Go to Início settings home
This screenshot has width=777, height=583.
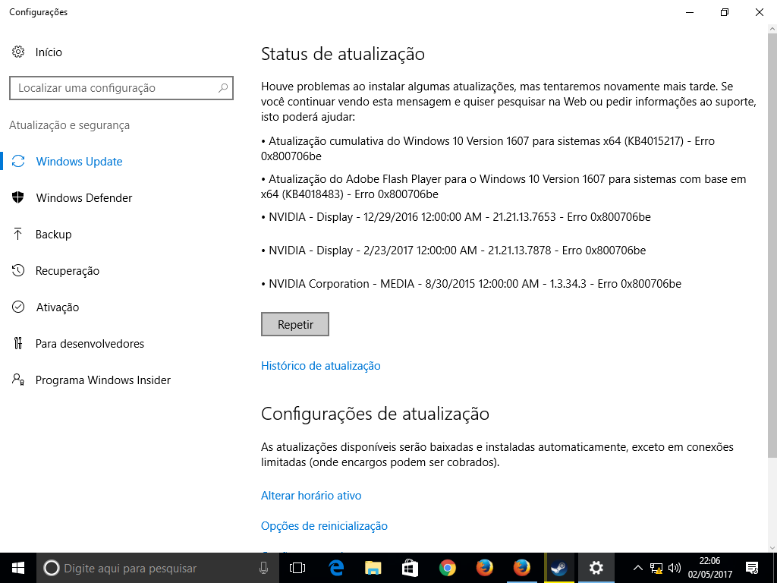49,52
